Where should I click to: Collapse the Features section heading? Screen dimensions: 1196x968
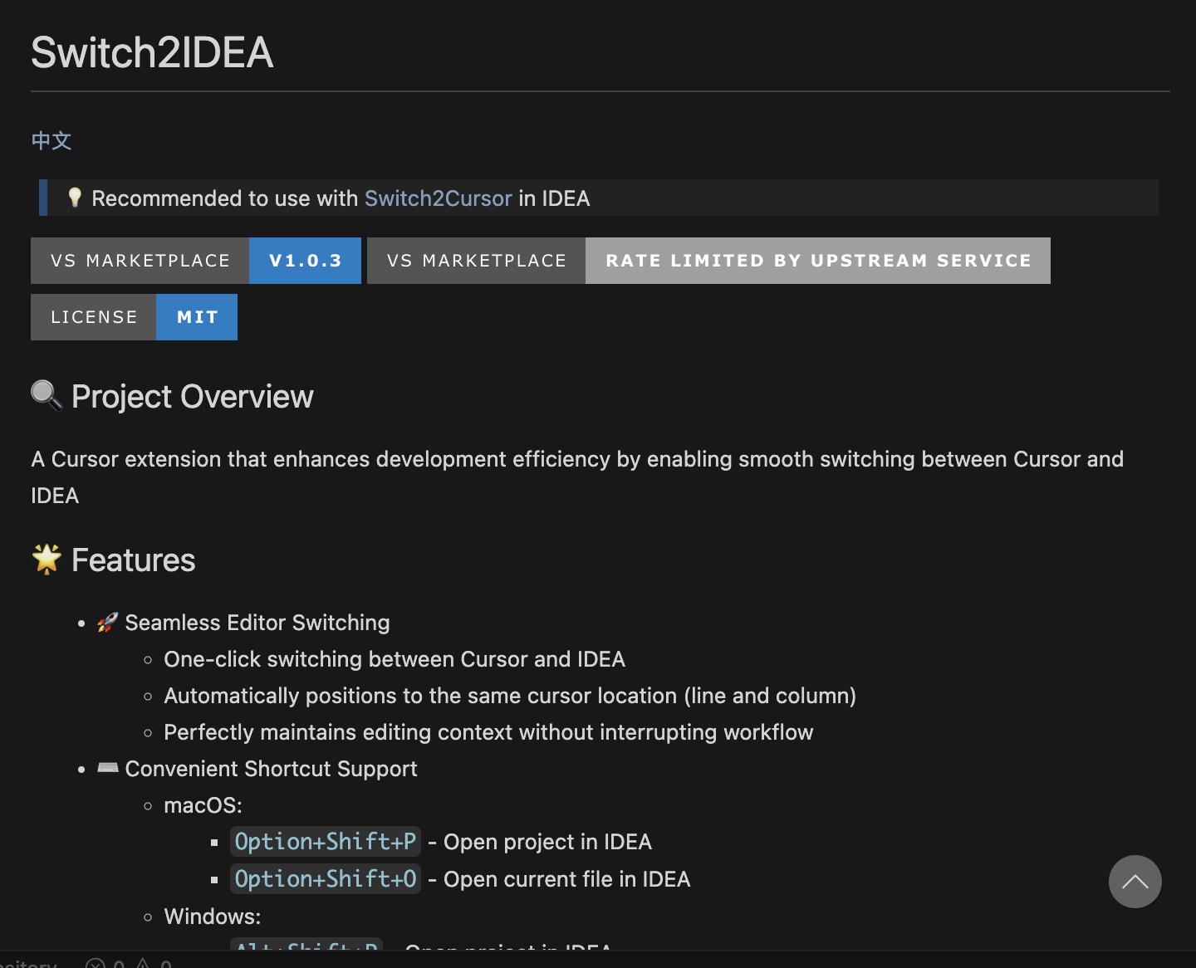[x=133, y=559]
